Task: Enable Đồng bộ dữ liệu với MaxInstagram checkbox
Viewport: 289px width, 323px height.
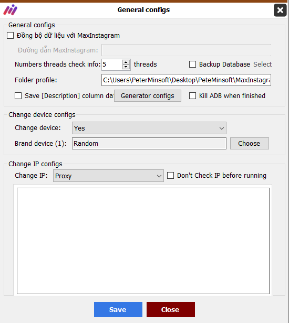Action: click(x=10, y=36)
